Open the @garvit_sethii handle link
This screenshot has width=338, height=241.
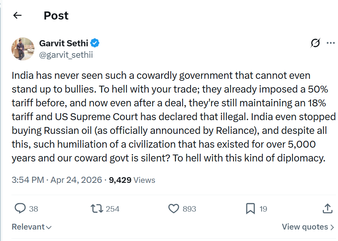click(66, 55)
